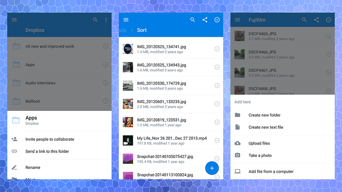
Task: Open IMG_20120601_133235.jpg thumbnail
Action: 128,104
